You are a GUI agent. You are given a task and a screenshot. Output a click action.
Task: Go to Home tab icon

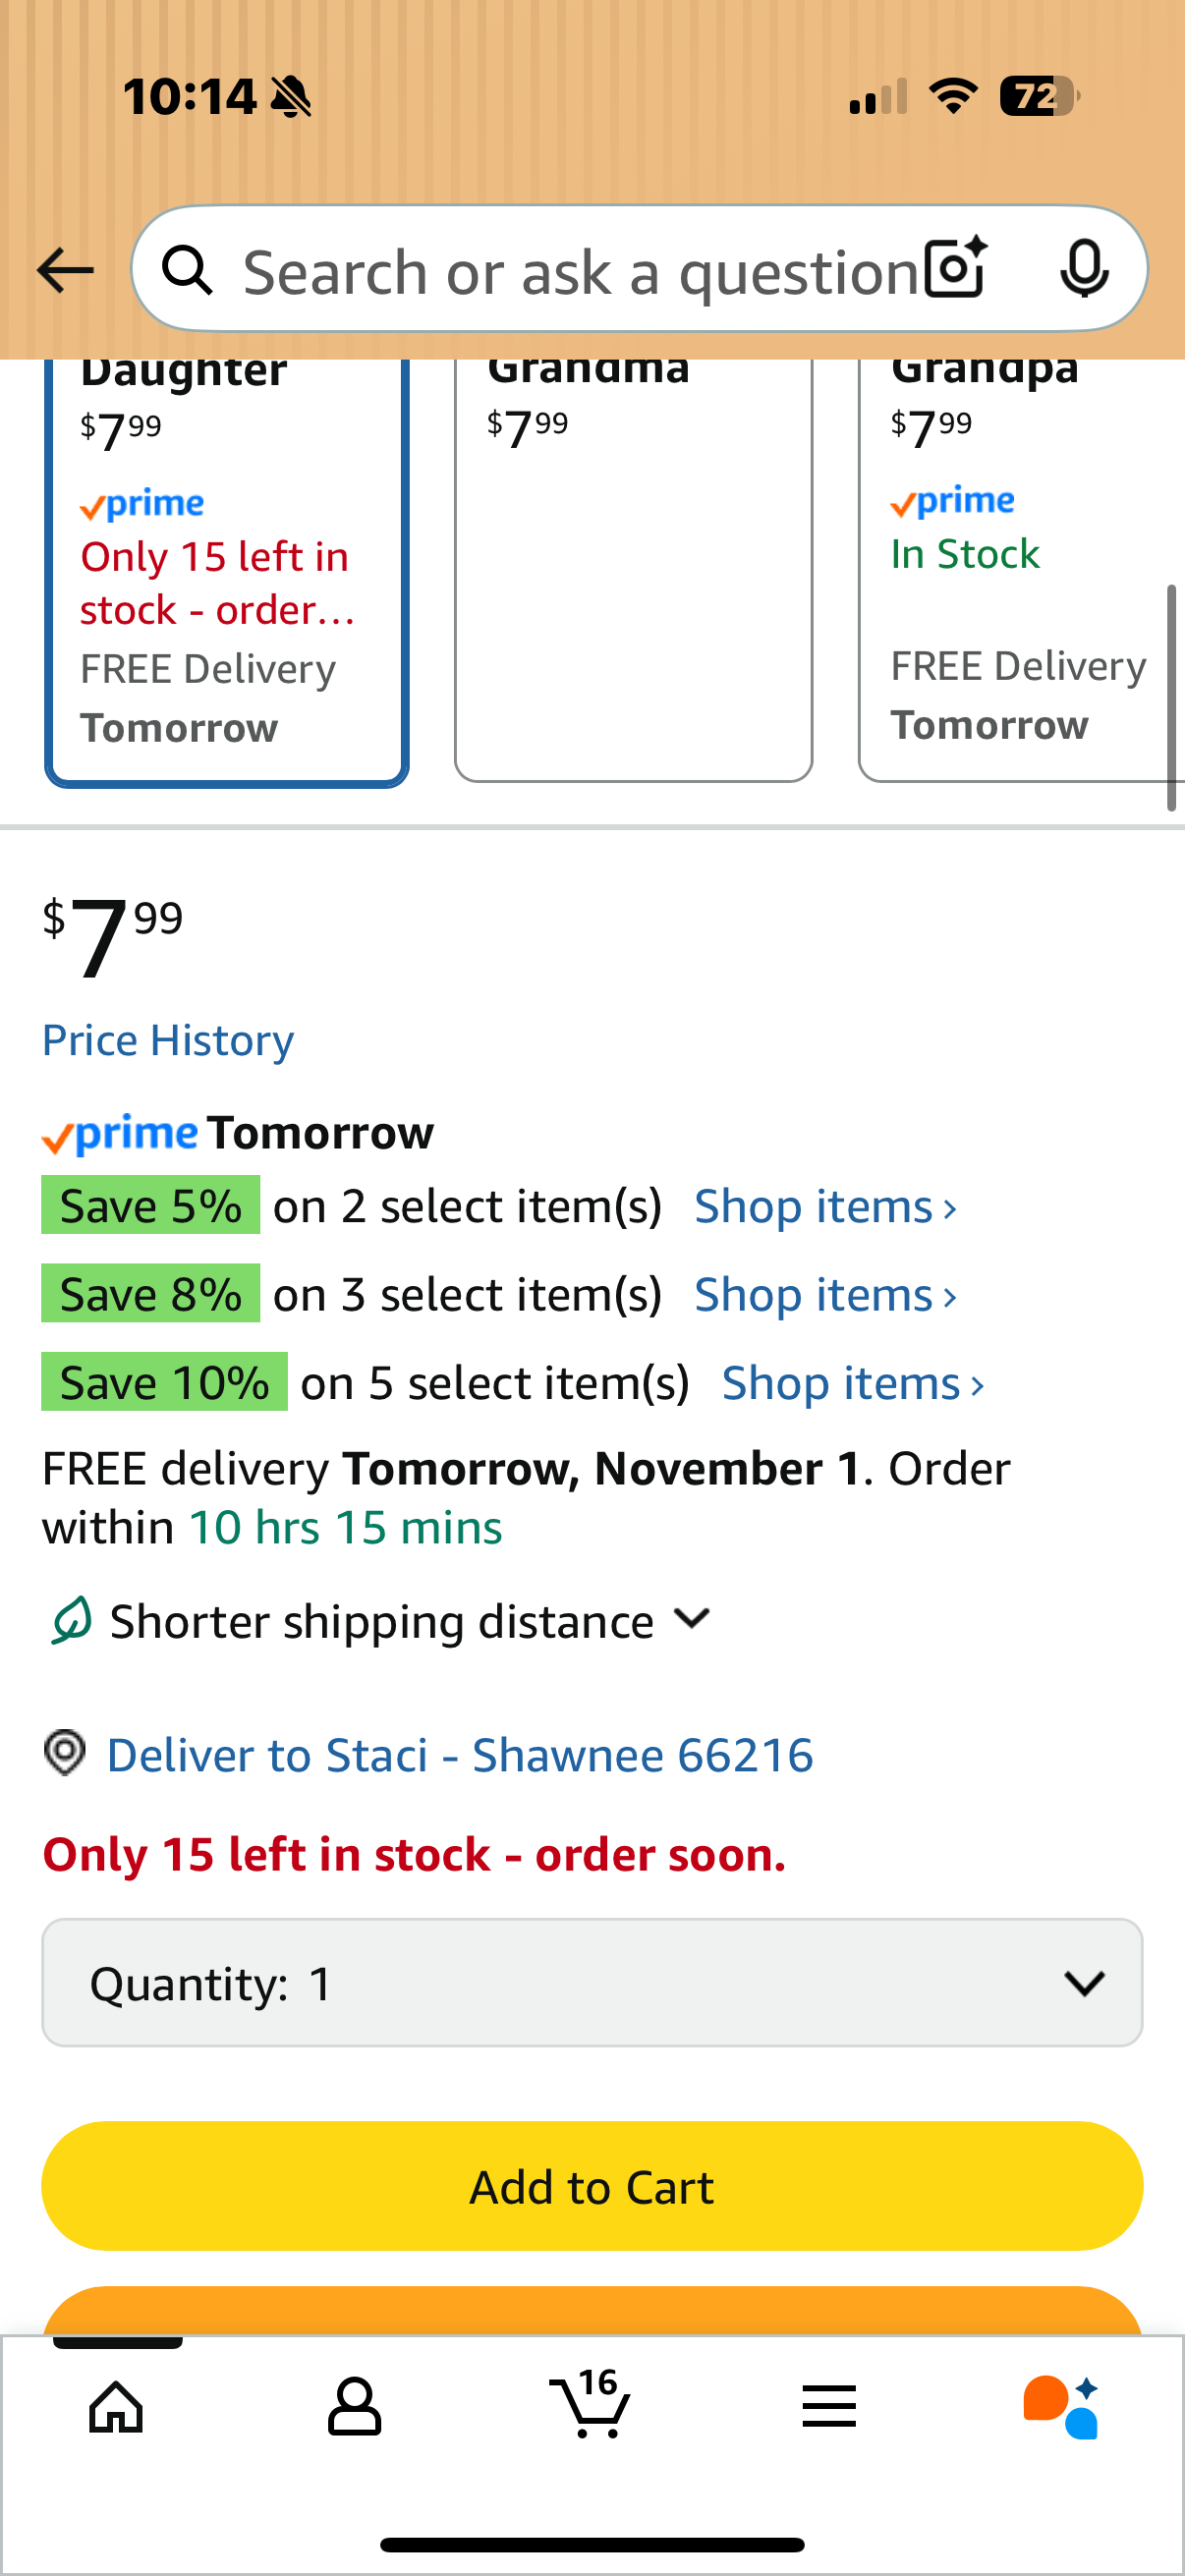tap(117, 2406)
